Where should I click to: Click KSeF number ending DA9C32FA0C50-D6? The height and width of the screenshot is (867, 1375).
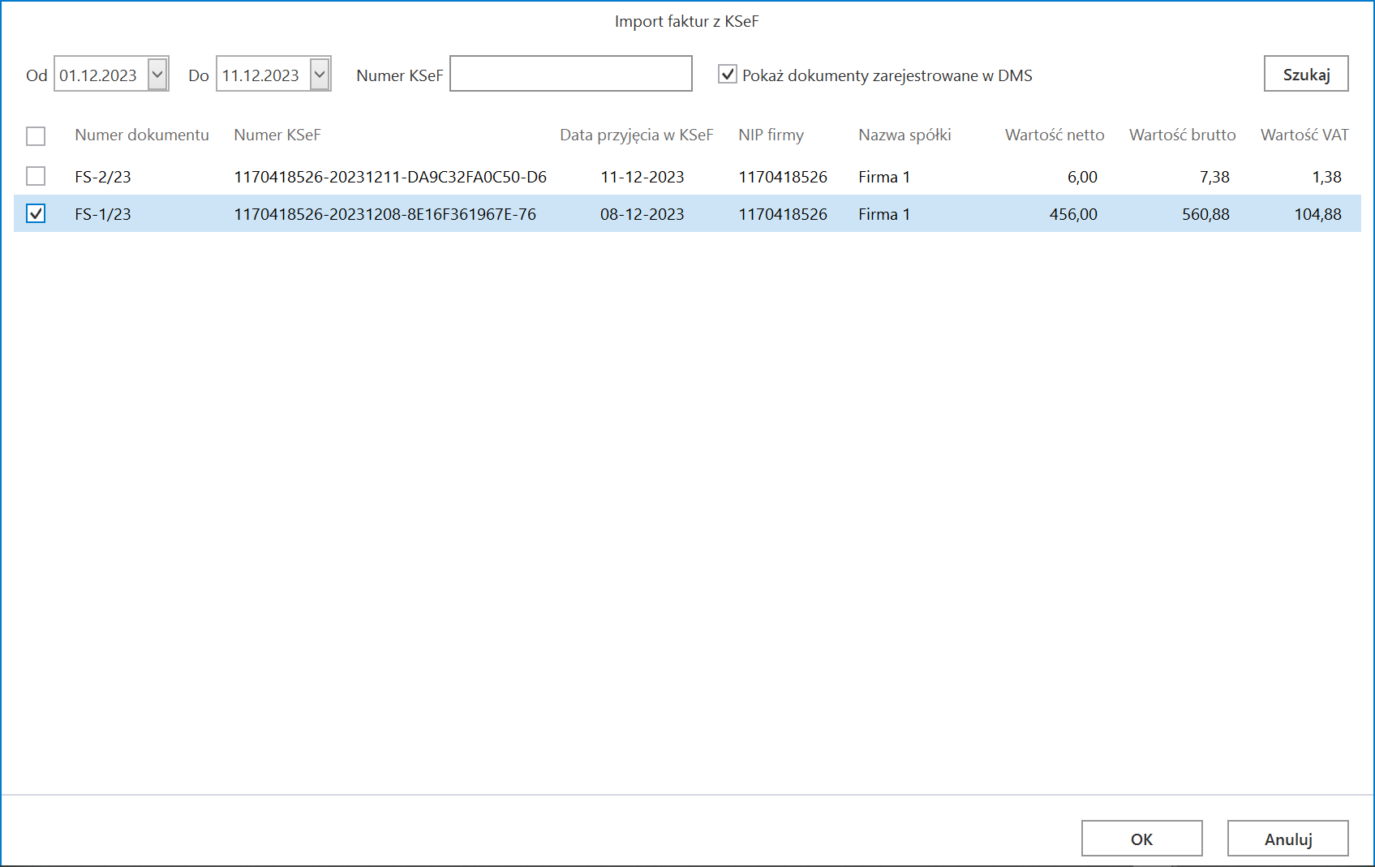(390, 177)
